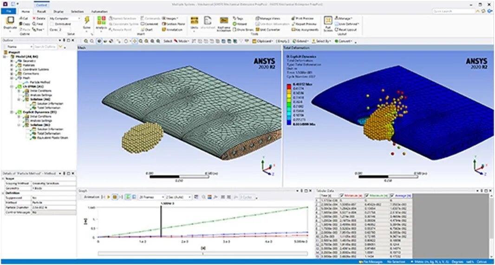The width and height of the screenshot is (495, 265).
Task: Open the Convert menu button
Action: pyautogui.click(x=344, y=41)
